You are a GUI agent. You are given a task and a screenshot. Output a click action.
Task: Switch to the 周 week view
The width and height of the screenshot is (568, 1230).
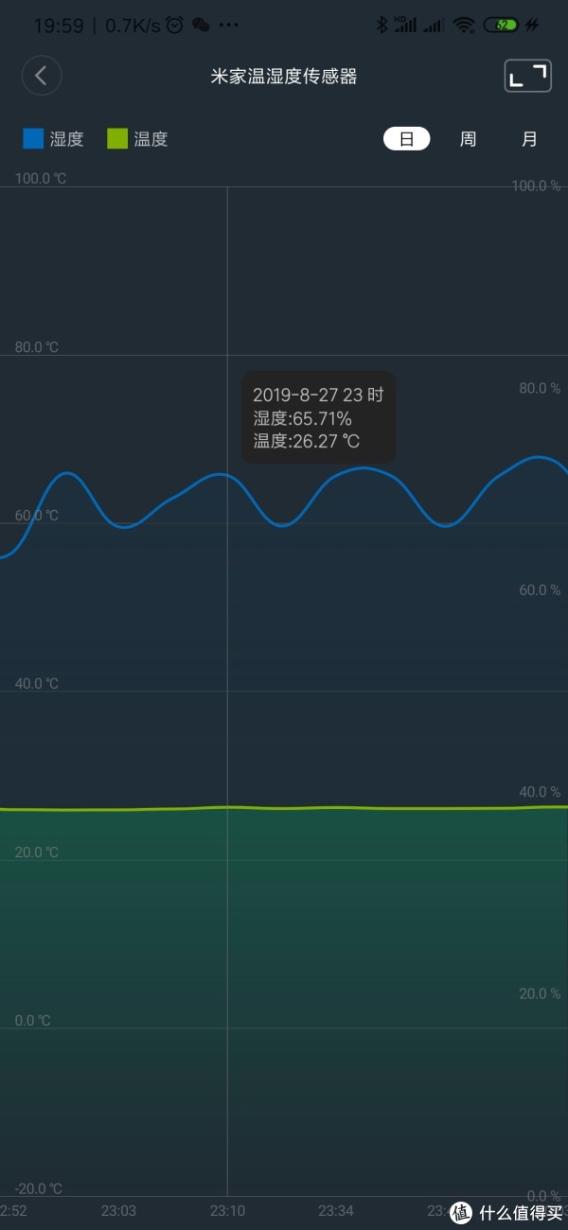click(x=468, y=139)
